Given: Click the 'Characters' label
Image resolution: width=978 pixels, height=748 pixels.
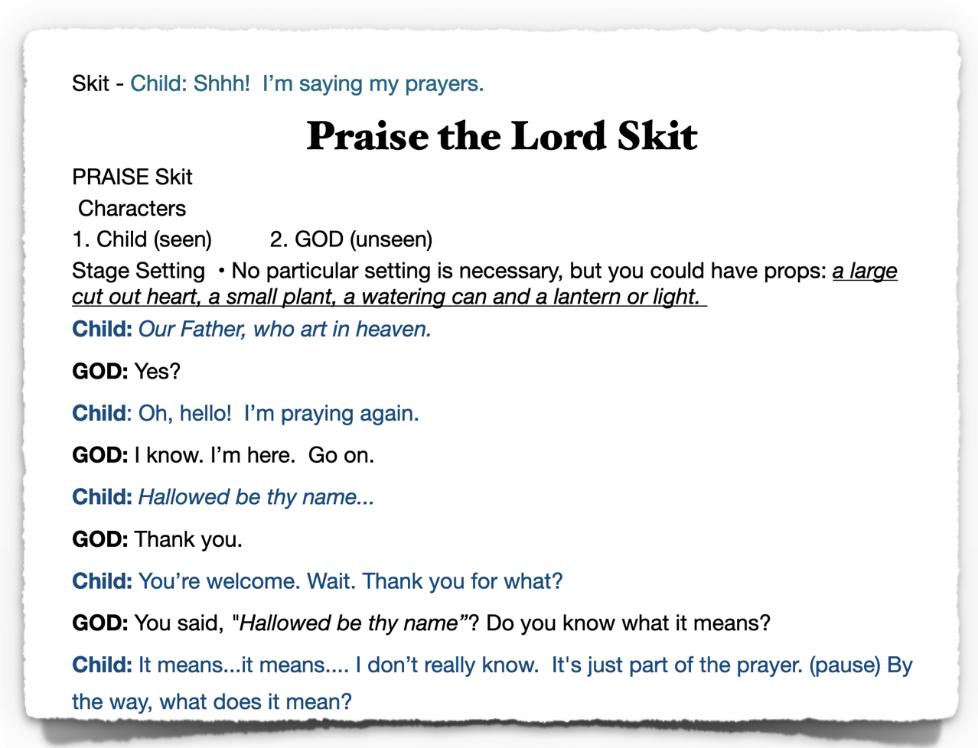Looking at the screenshot, I should [x=132, y=208].
